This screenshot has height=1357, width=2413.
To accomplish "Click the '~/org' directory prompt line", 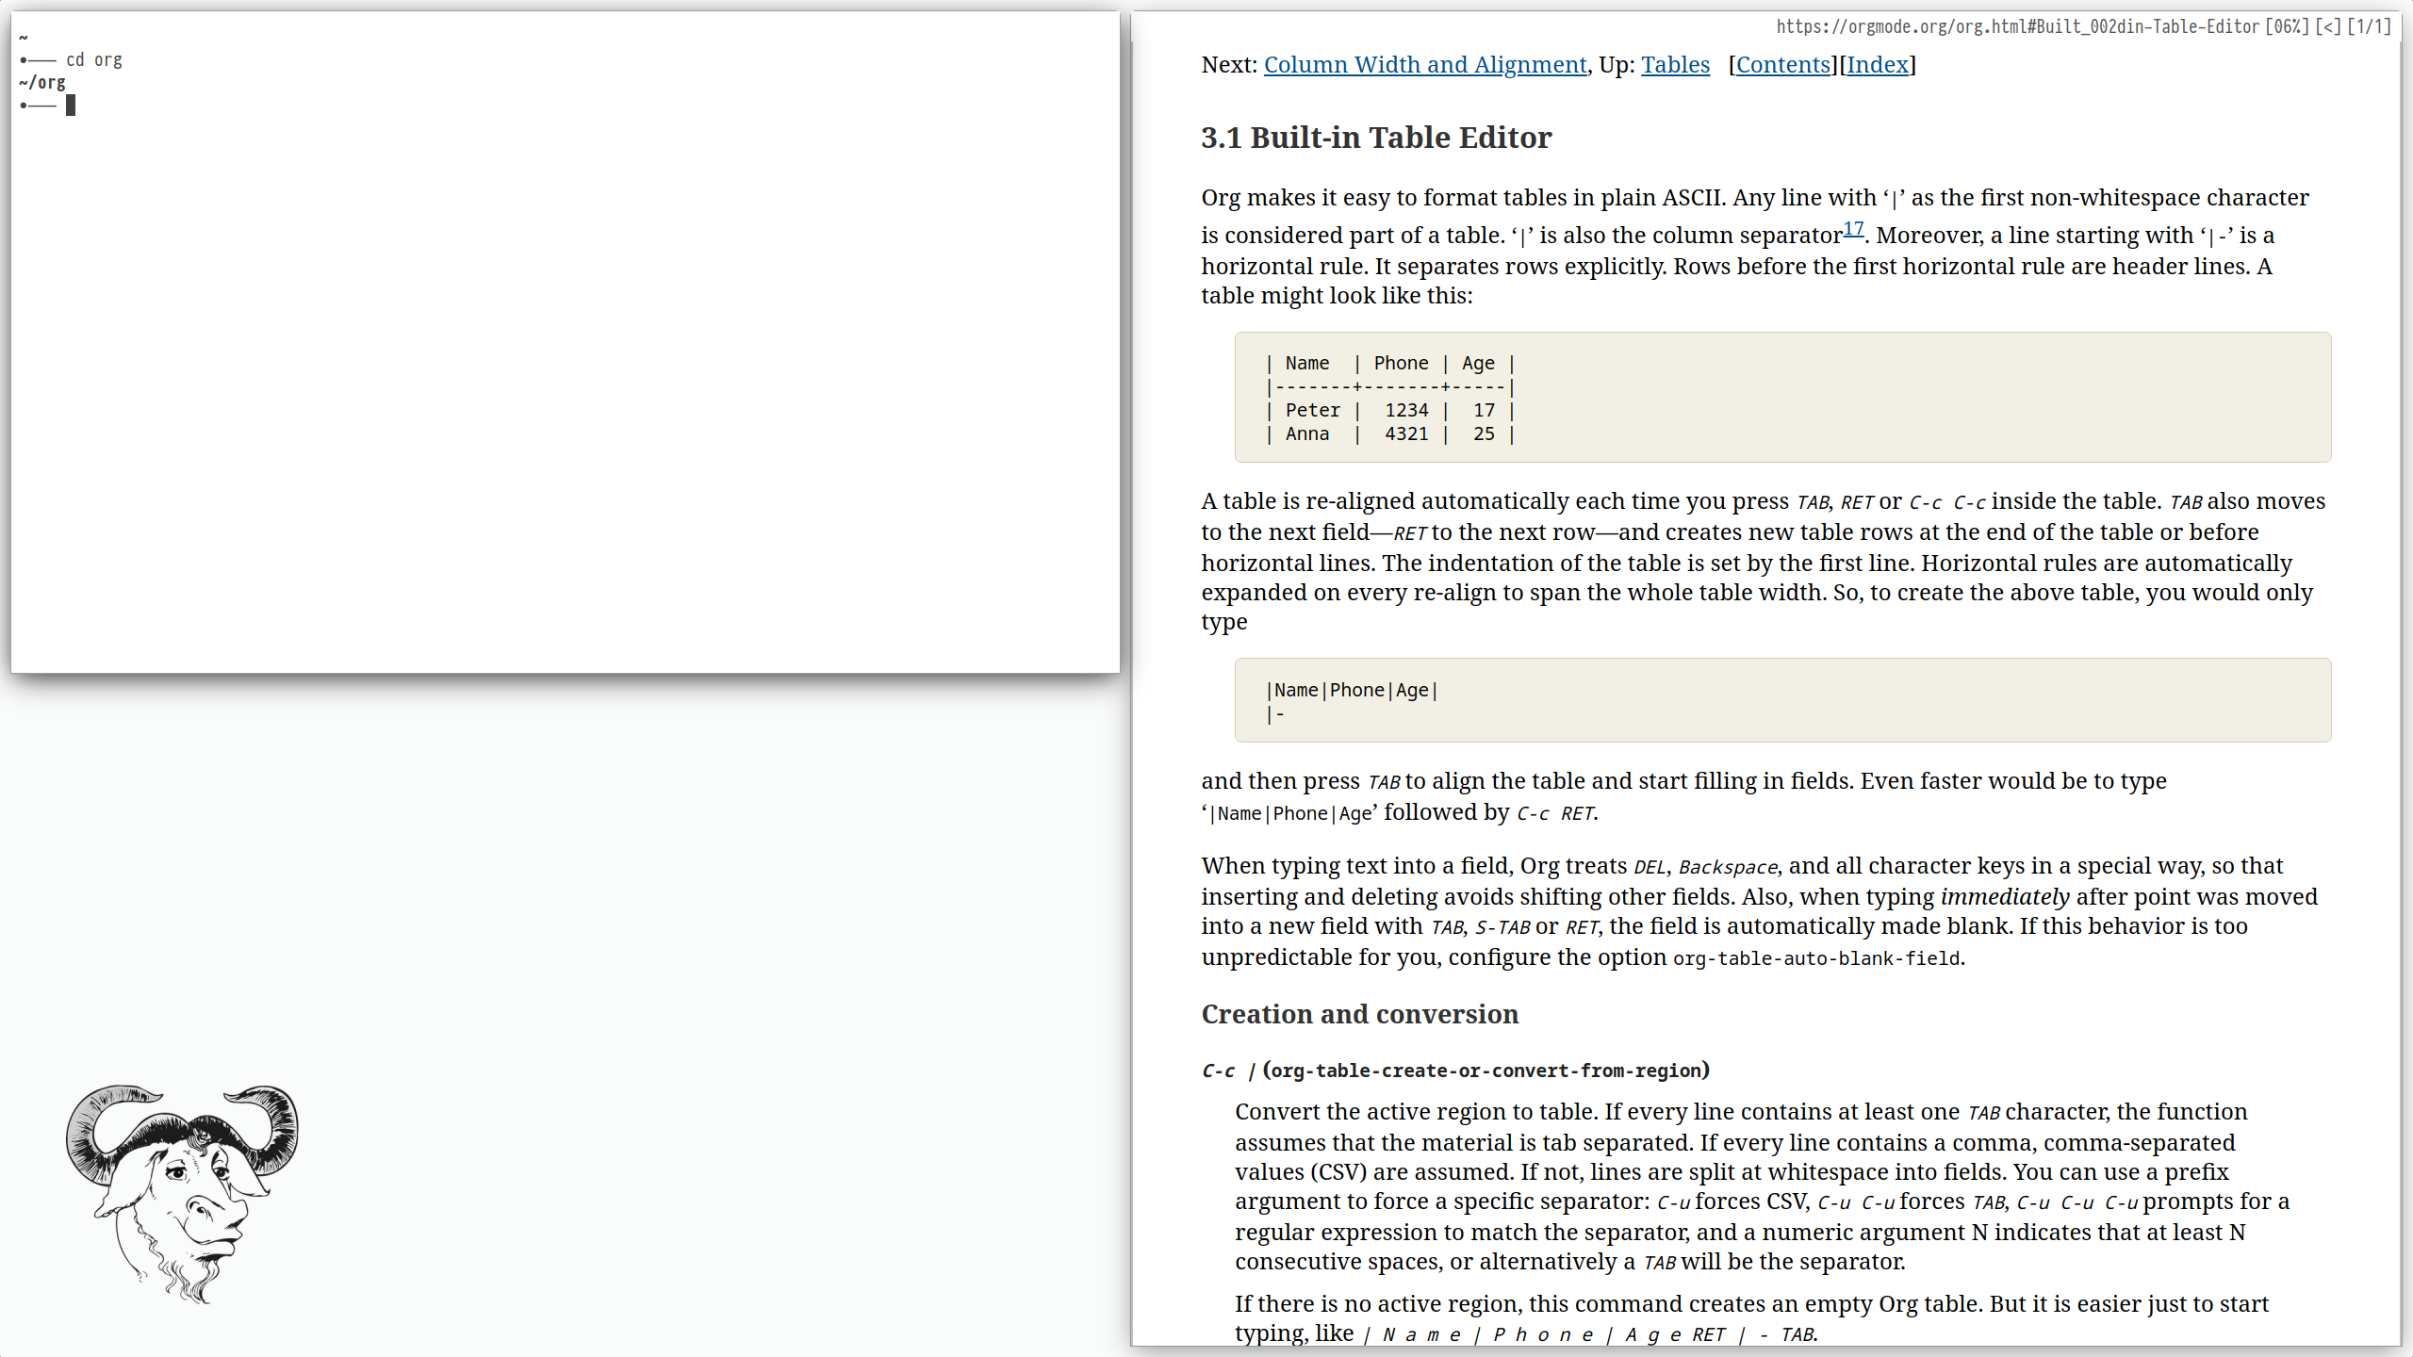I will 42,83.
